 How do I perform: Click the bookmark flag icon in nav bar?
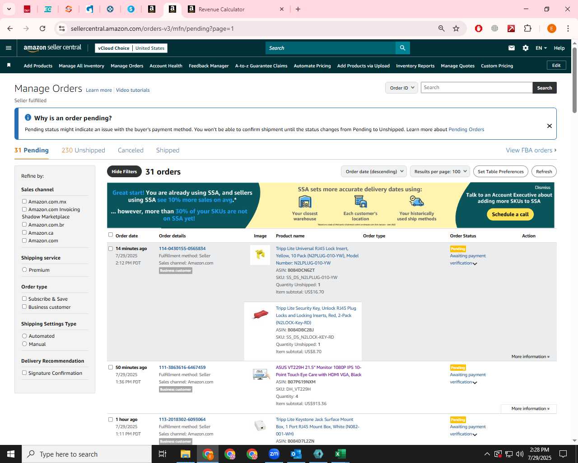pyautogui.click(x=9, y=66)
